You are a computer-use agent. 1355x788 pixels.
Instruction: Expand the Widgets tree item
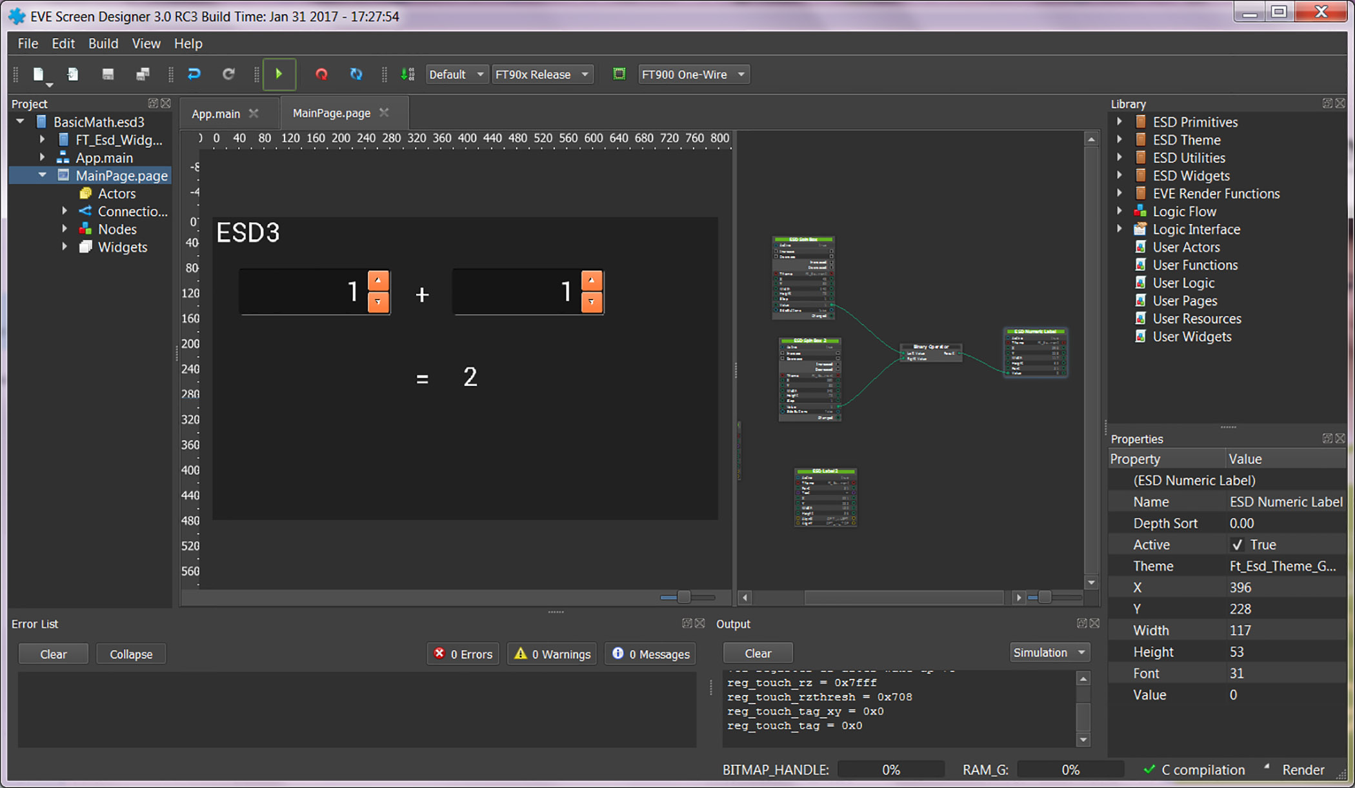click(x=65, y=247)
